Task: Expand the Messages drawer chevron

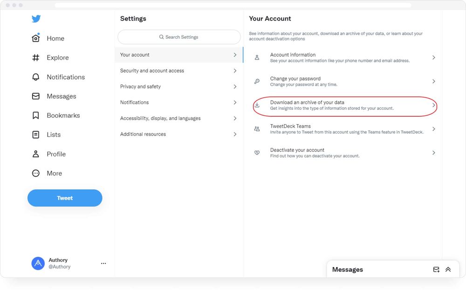Action: (x=448, y=269)
